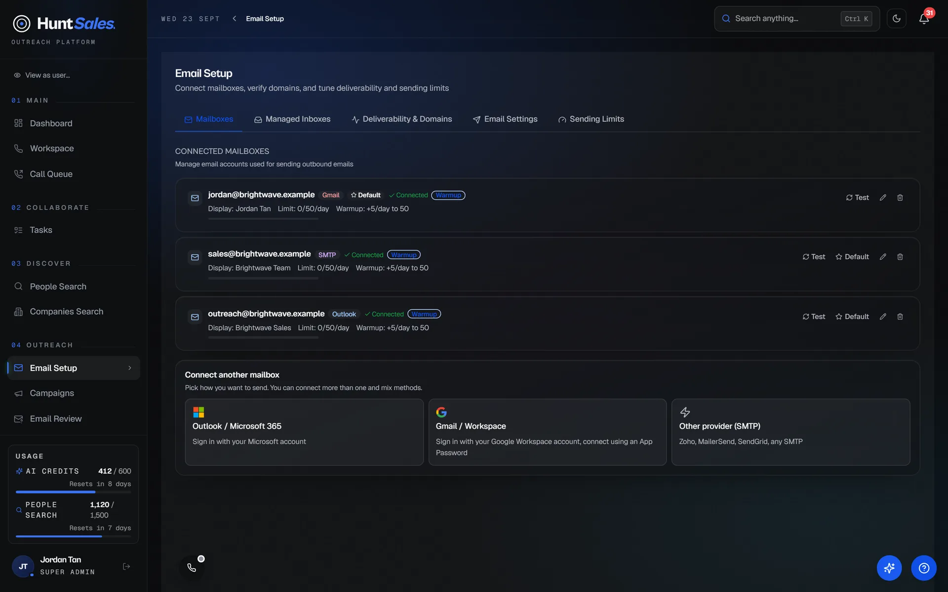This screenshot has width=948, height=592.
Task: Test the sales@brightwave.example mailbox
Action: pyautogui.click(x=814, y=257)
